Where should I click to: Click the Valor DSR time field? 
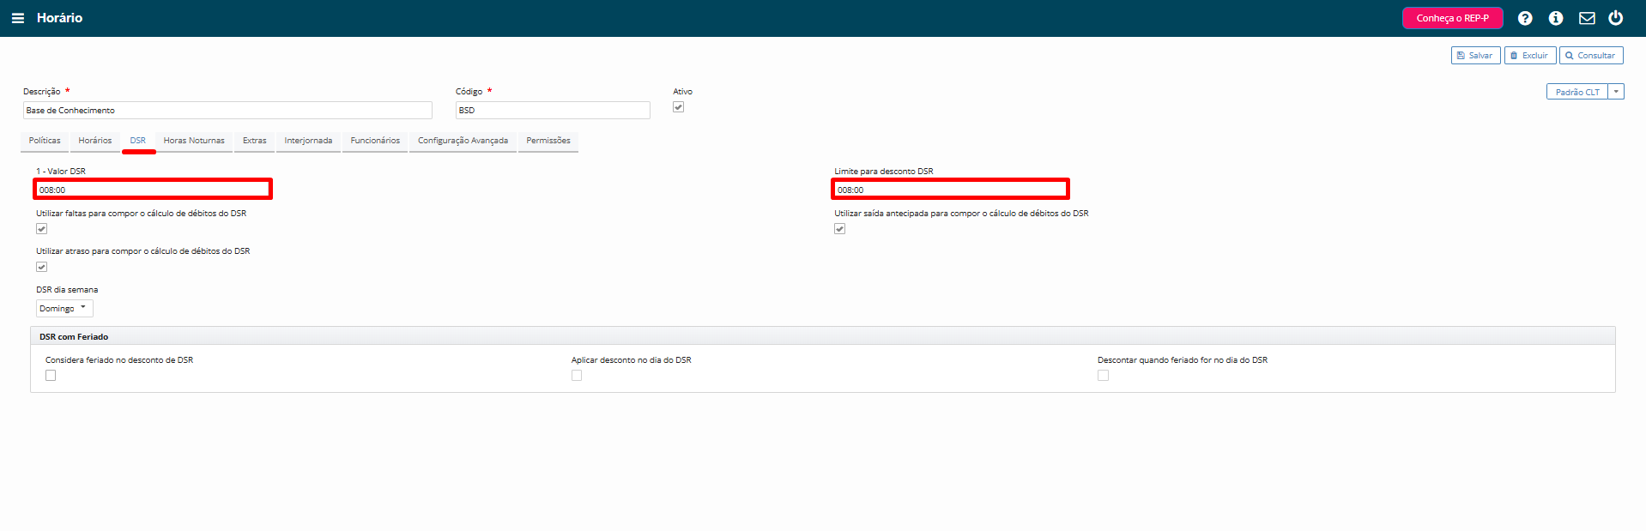[x=153, y=190]
